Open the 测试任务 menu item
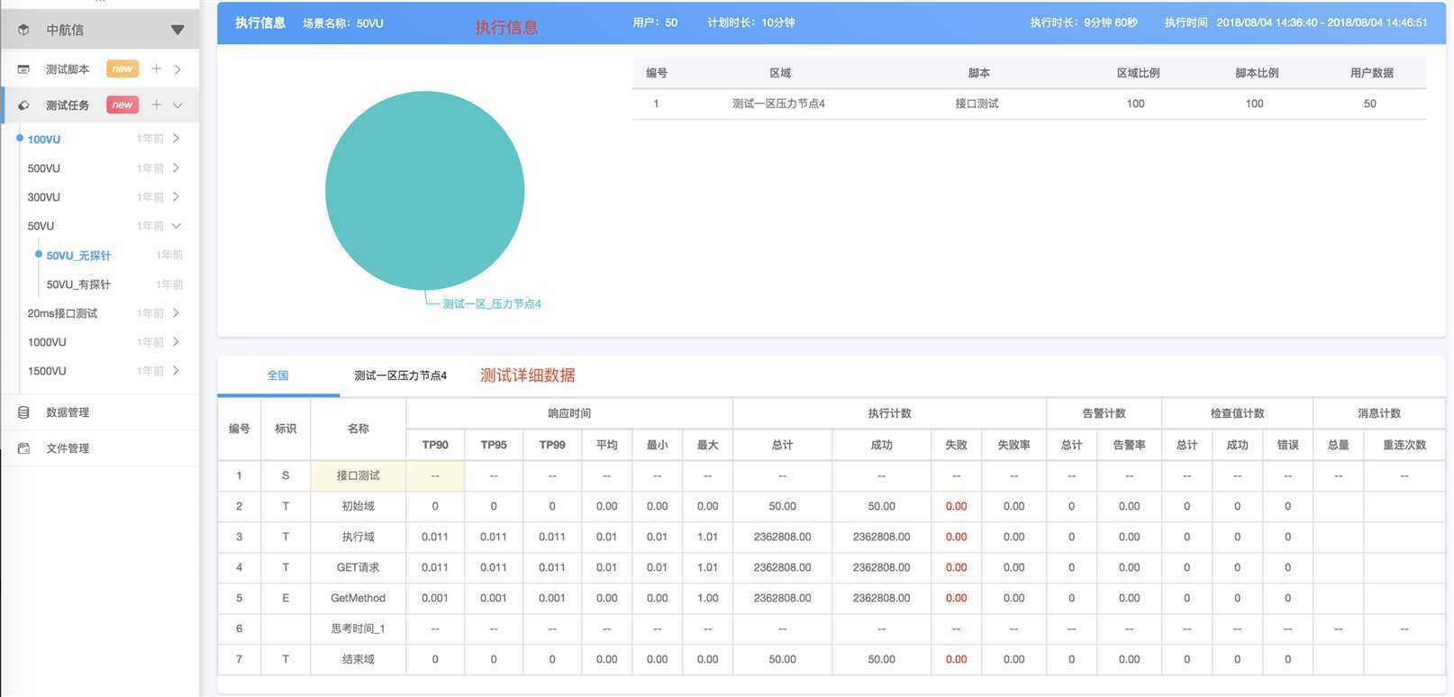The width and height of the screenshot is (1454, 697). [68, 105]
